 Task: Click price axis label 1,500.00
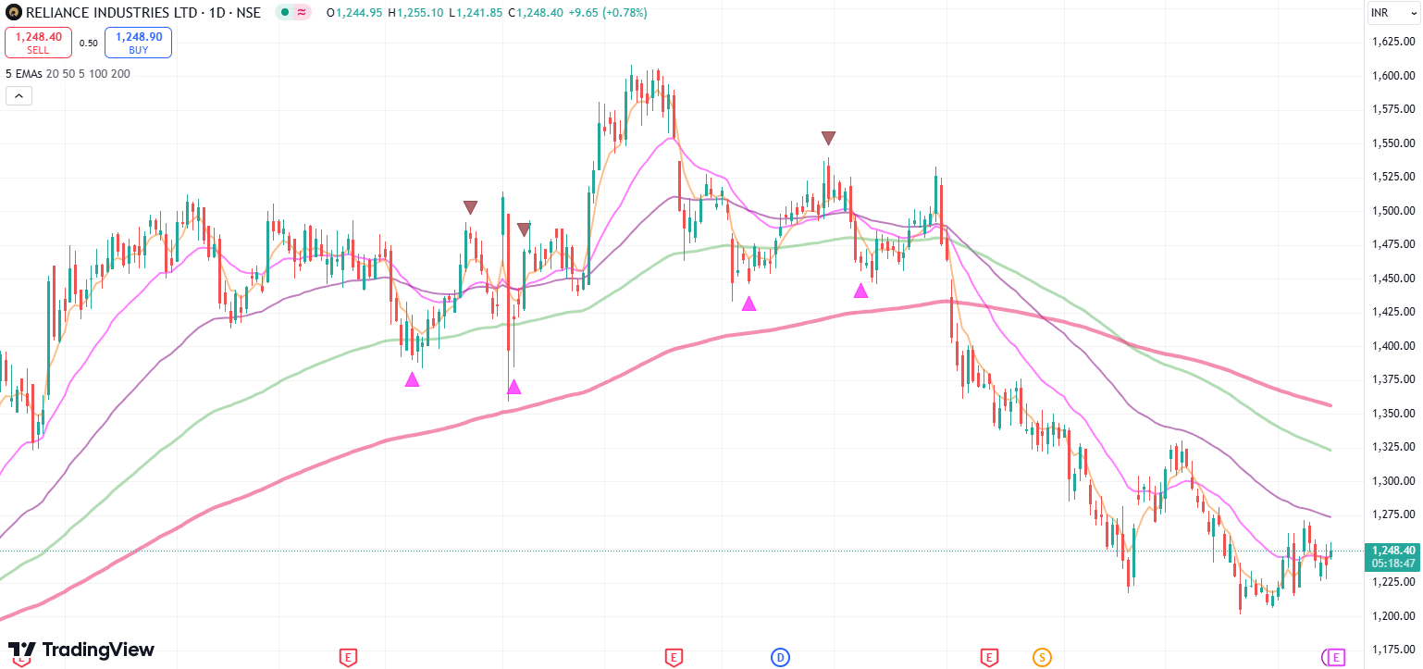point(1392,211)
